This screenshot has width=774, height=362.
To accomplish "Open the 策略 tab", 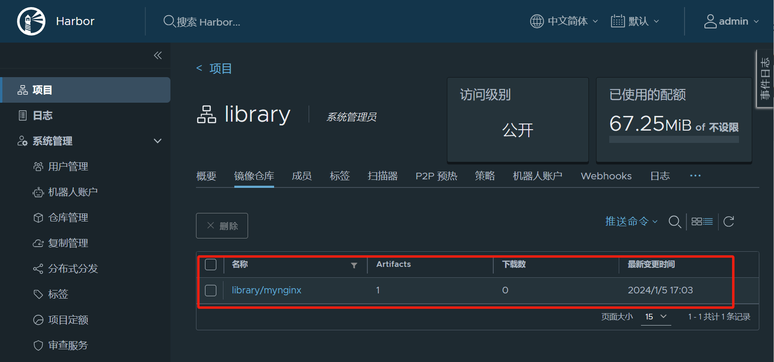I will coord(485,176).
